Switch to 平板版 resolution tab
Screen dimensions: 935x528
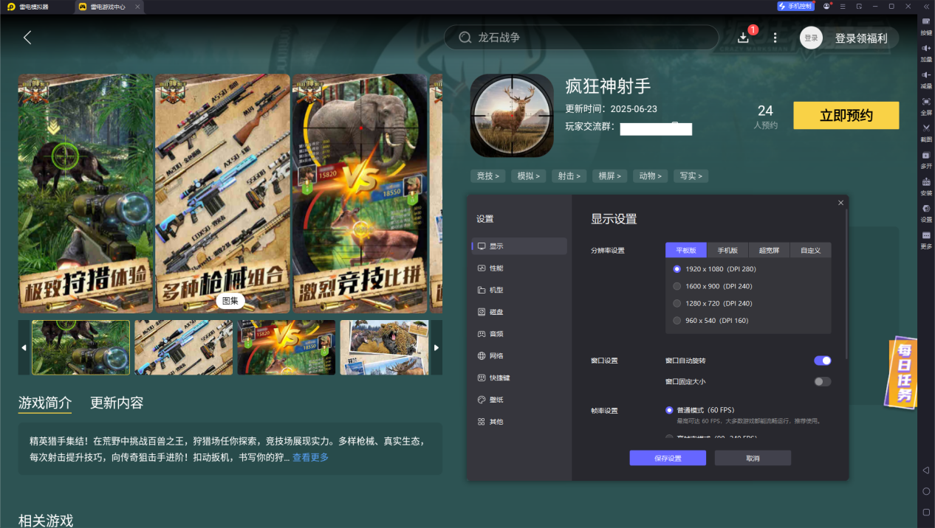686,251
